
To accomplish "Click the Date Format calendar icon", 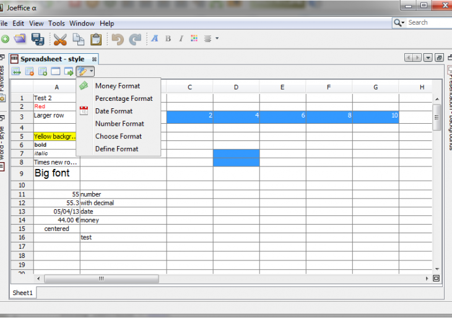I will tap(84, 111).
